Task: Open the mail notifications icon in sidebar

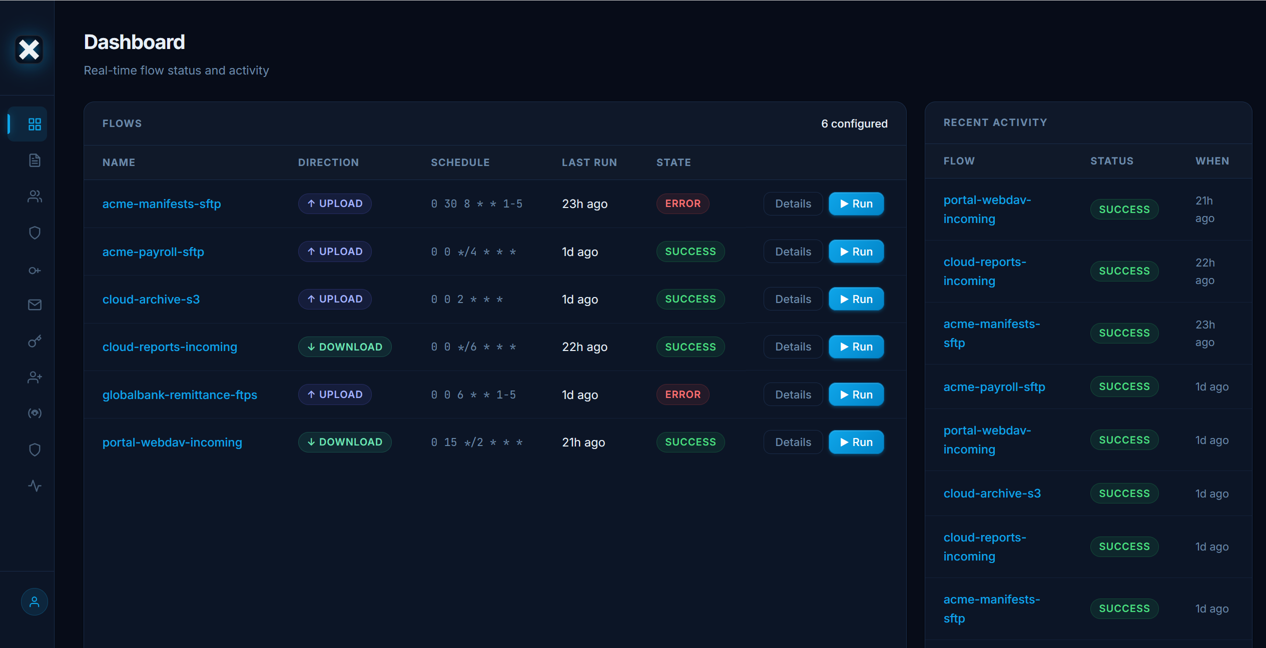Action: coord(34,304)
